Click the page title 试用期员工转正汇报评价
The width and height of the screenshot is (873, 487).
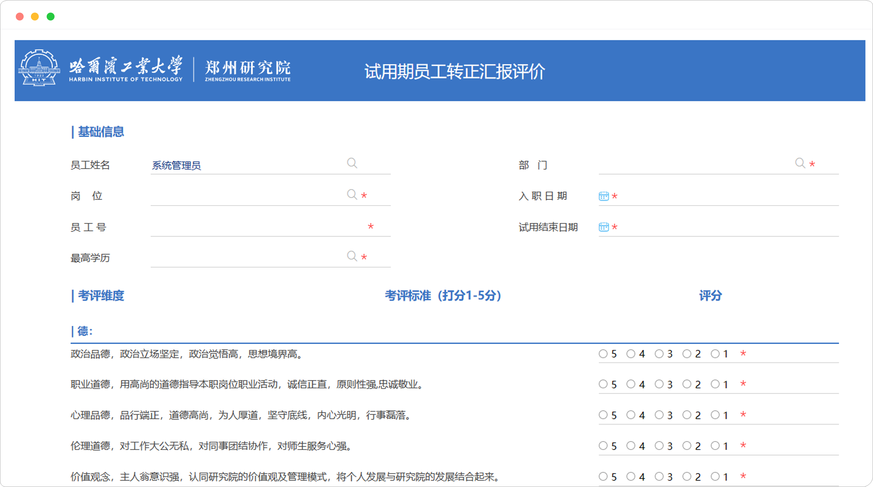click(455, 71)
